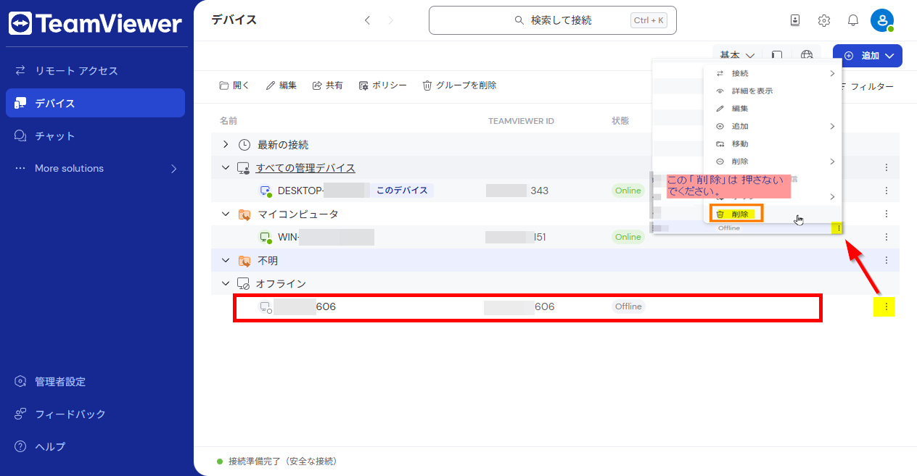
Task: Click the globe icon beside 追加
Action: tap(807, 55)
